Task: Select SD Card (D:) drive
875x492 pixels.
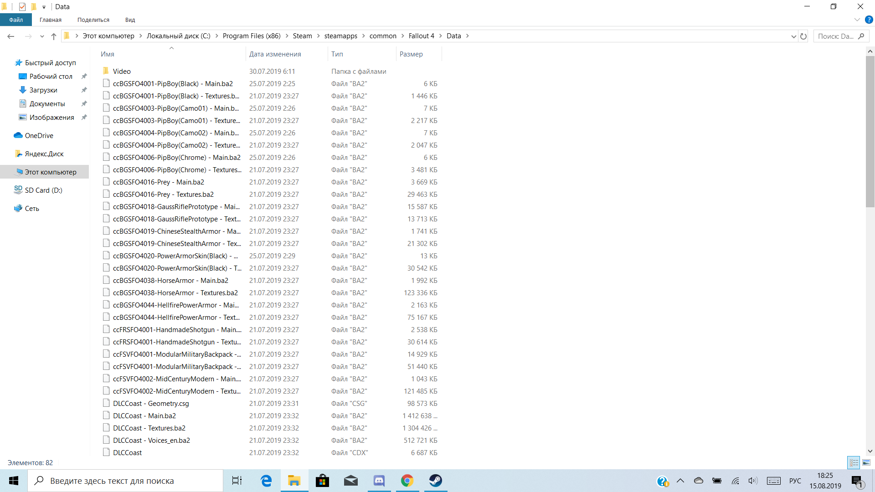Action: pyautogui.click(x=43, y=190)
